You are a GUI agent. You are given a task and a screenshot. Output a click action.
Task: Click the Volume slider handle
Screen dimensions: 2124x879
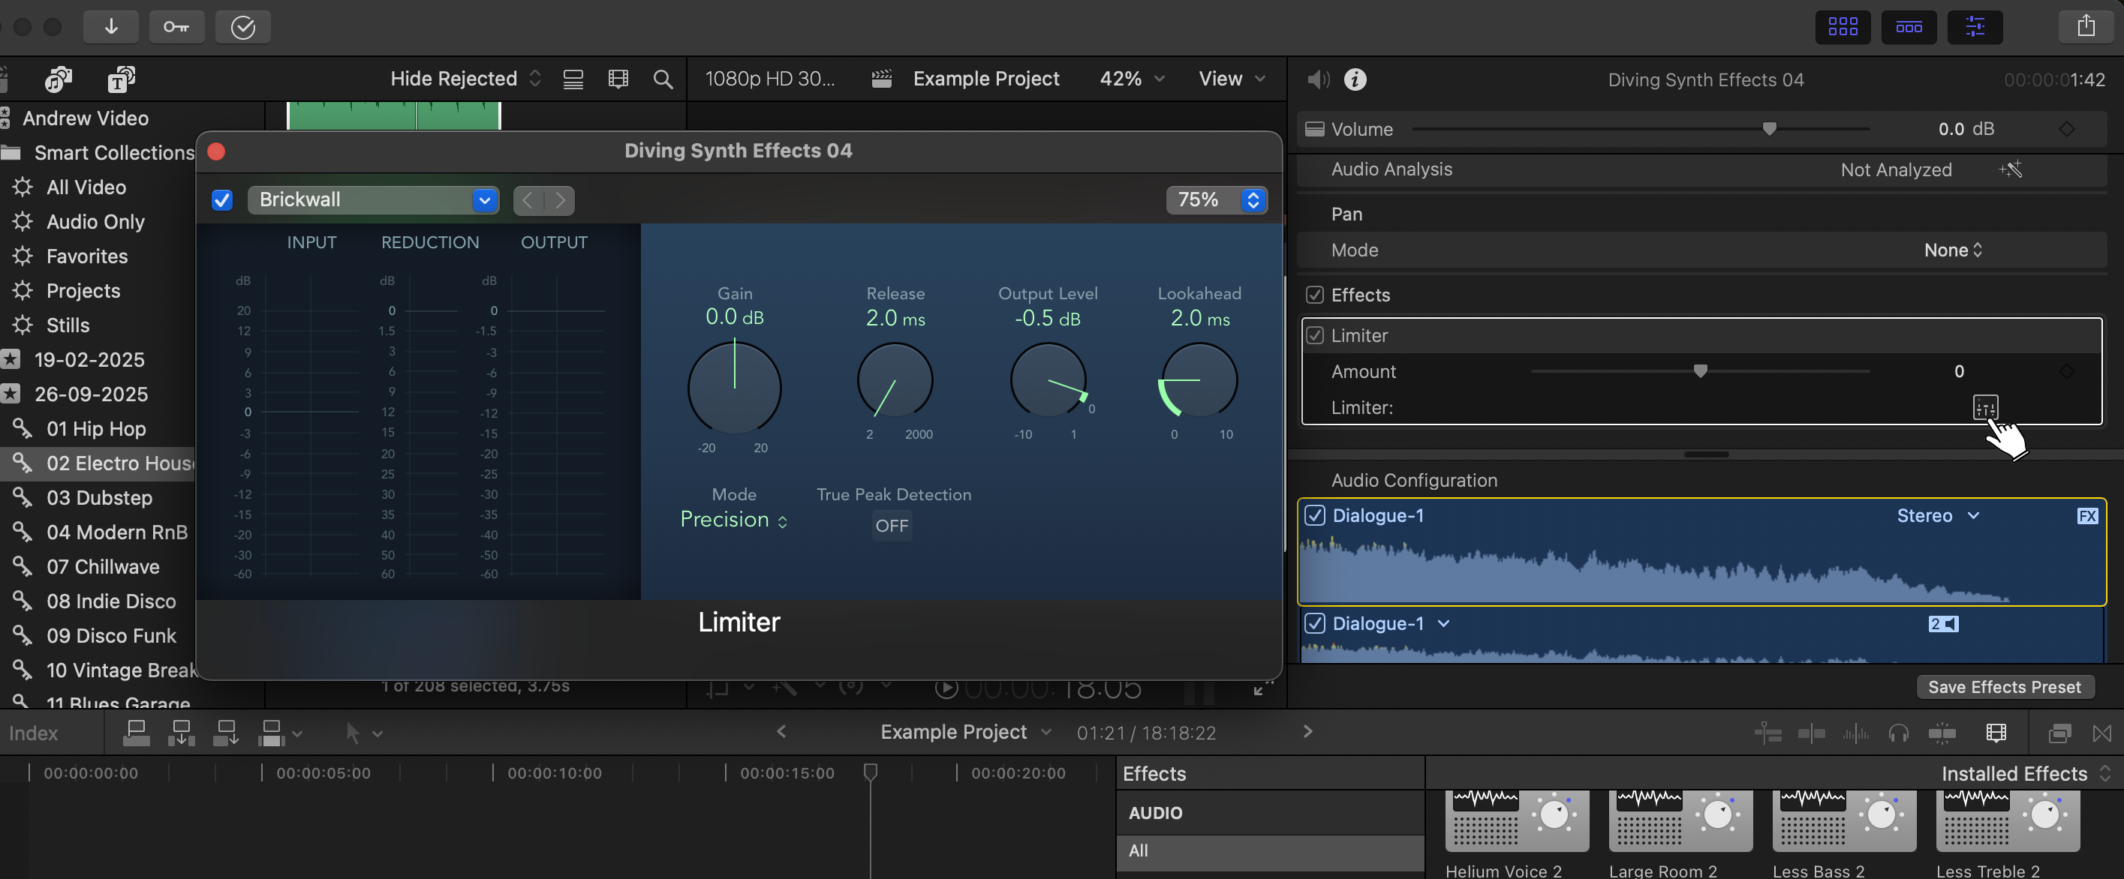(x=1769, y=128)
